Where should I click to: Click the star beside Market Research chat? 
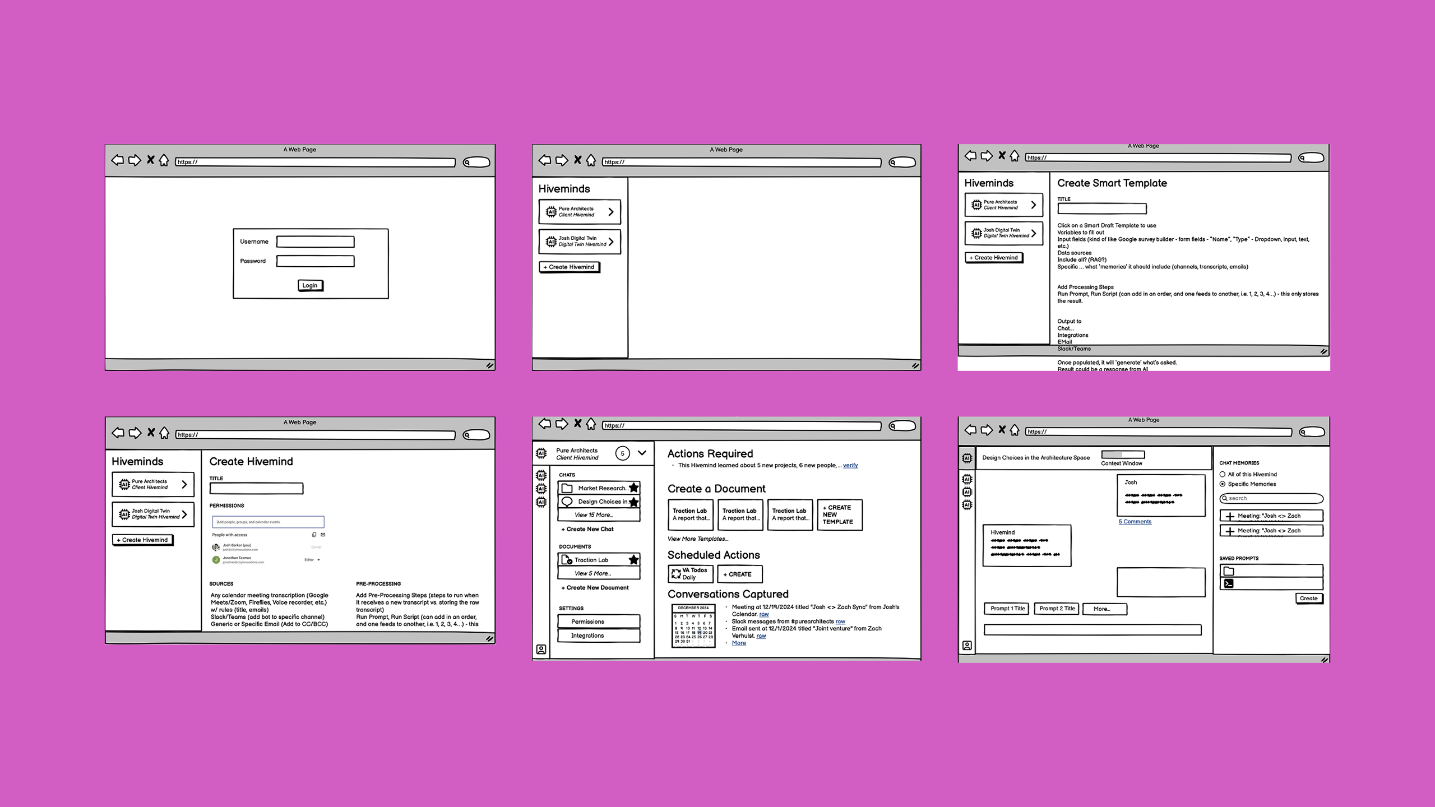point(633,488)
